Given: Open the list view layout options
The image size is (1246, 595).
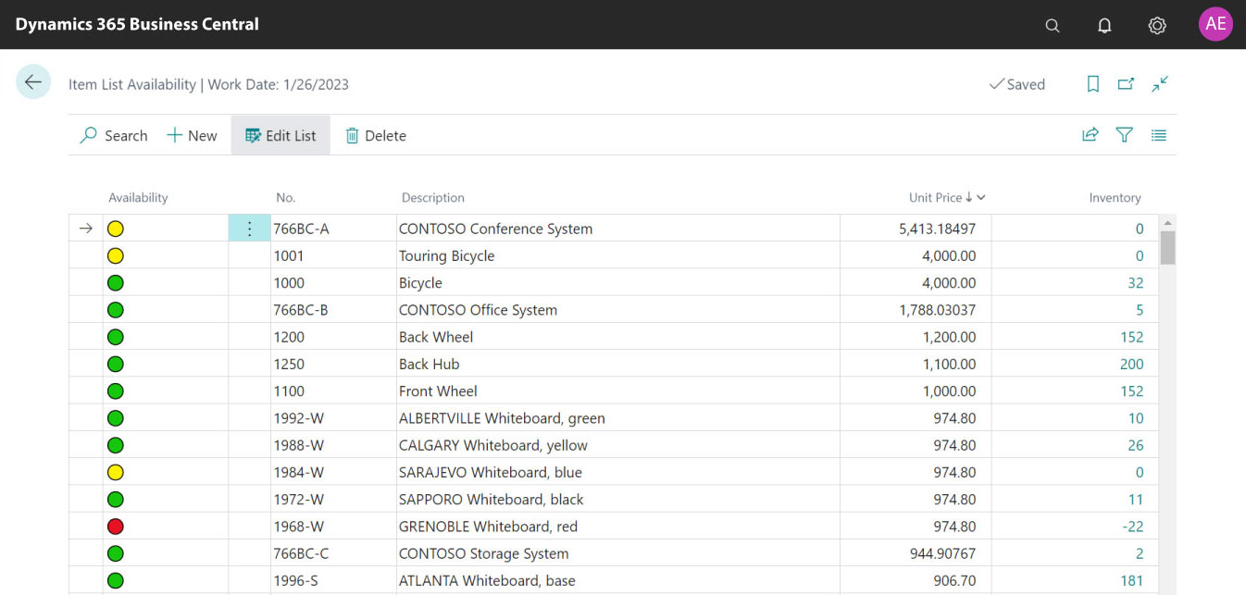Looking at the screenshot, I should pos(1158,135).
